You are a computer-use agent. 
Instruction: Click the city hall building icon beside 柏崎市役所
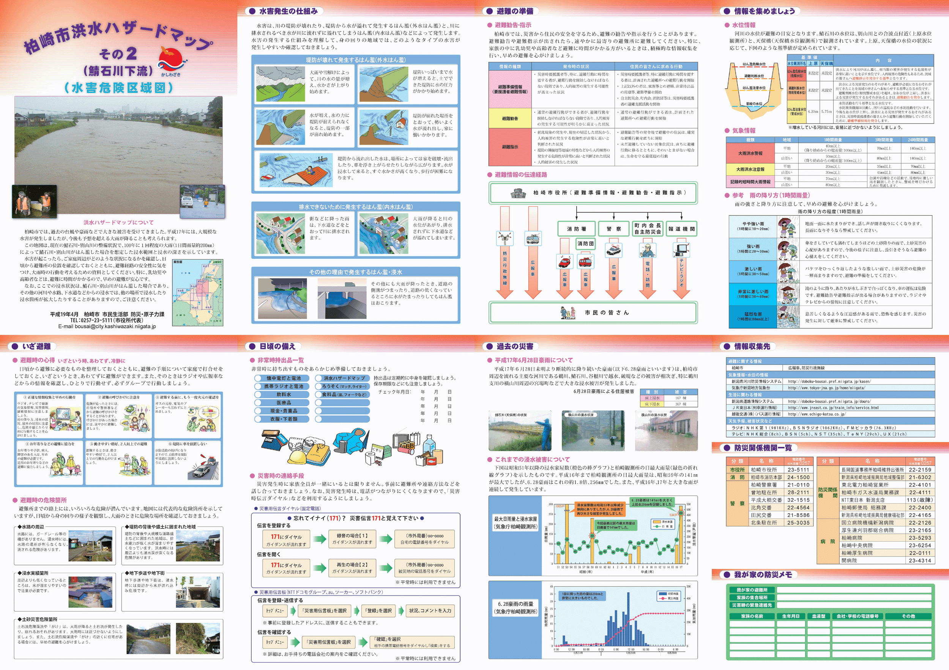(x=518, y=193)
